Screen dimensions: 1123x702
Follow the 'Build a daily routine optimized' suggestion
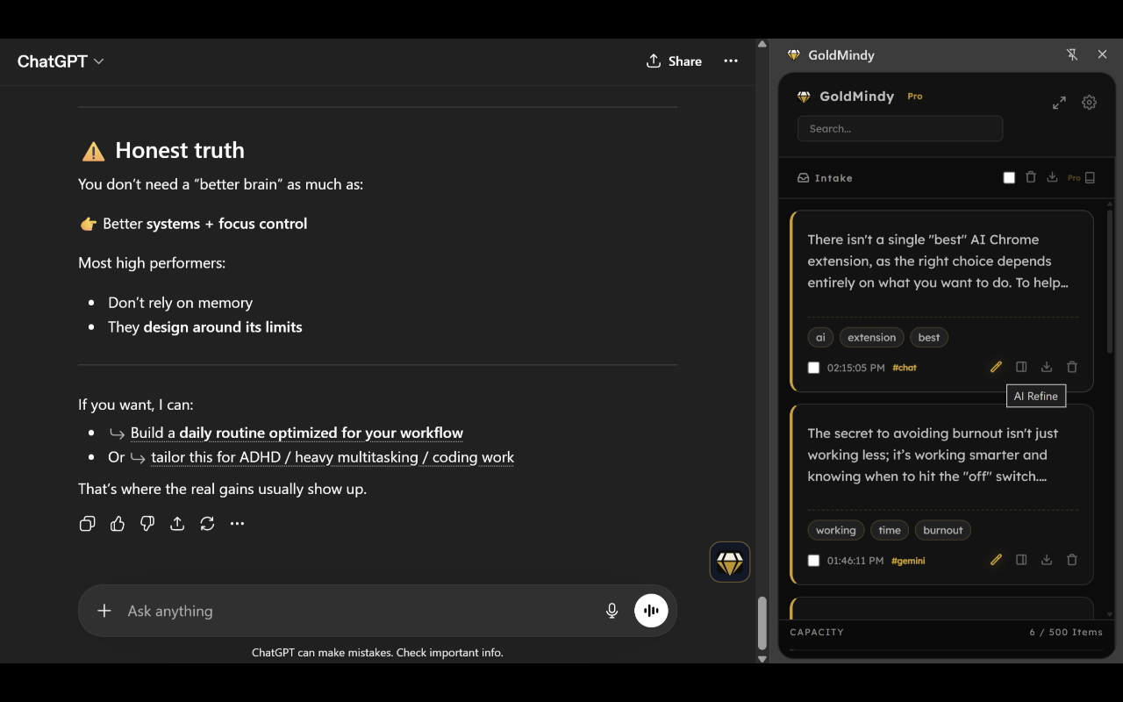[297, 433]
